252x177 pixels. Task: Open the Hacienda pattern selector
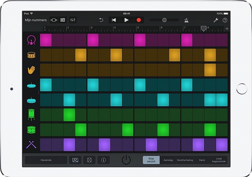coord(46,160)
